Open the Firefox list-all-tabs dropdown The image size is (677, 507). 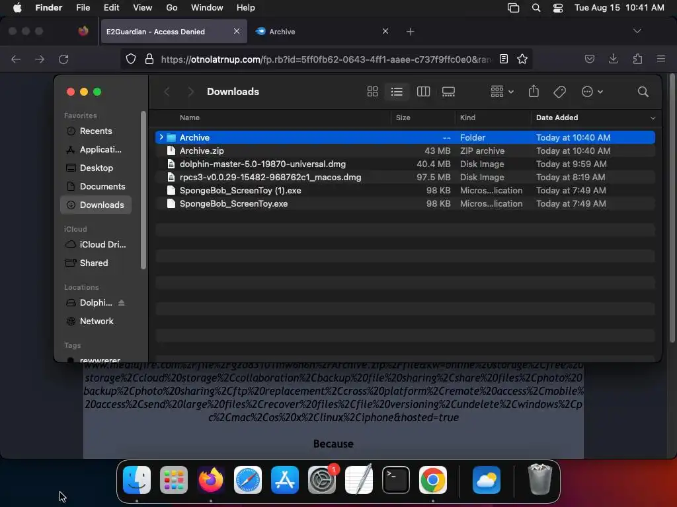click(637, 31)
